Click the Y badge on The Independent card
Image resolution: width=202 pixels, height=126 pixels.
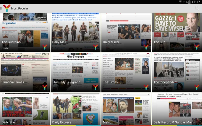(x=197, y=87)
